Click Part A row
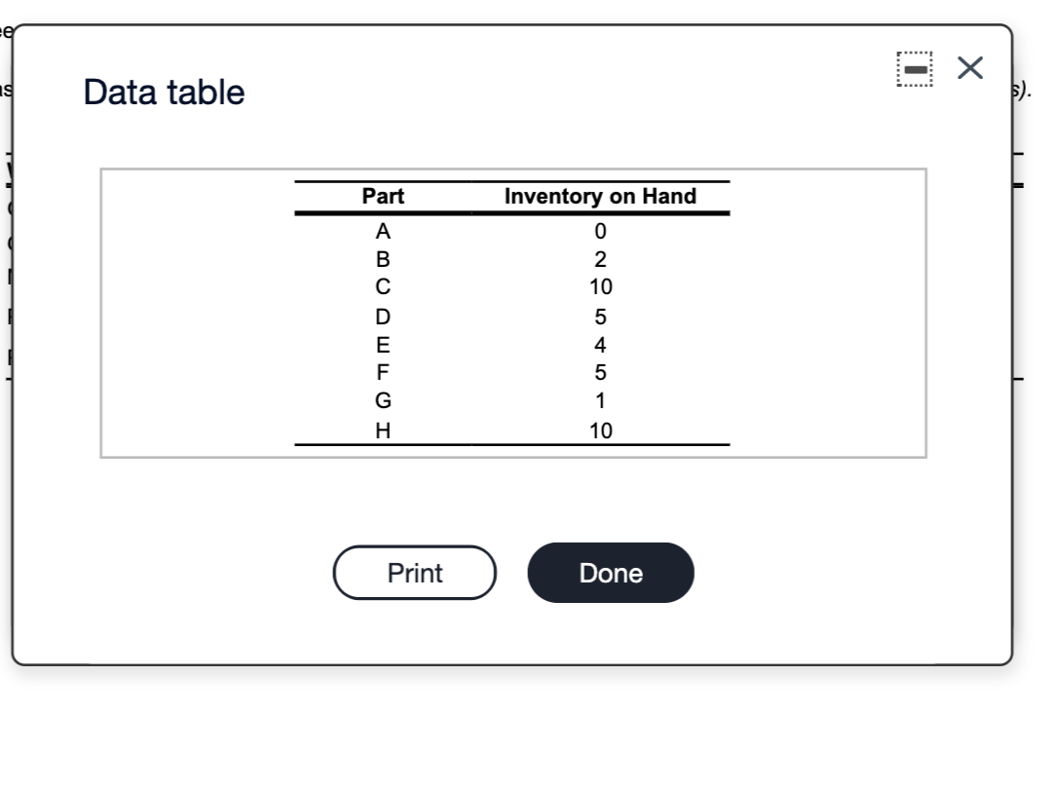Viewport: 1058px width, 787px height. 383,230
